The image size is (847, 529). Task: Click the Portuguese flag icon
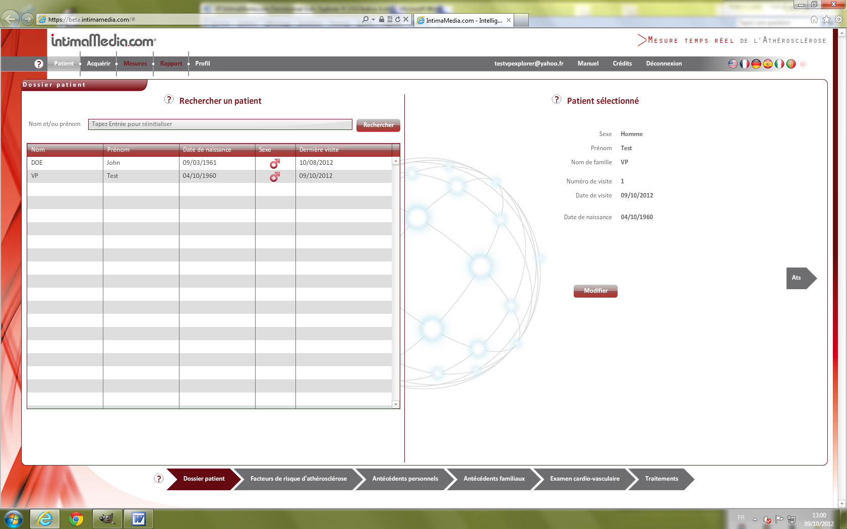(x=791, y=64)
